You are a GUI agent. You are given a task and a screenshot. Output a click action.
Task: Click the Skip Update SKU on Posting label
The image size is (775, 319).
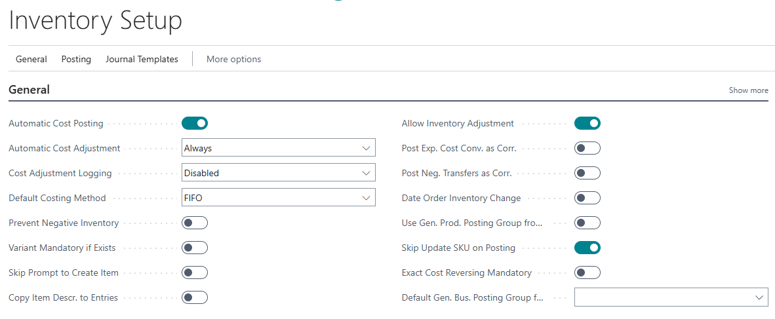[458, 248]
